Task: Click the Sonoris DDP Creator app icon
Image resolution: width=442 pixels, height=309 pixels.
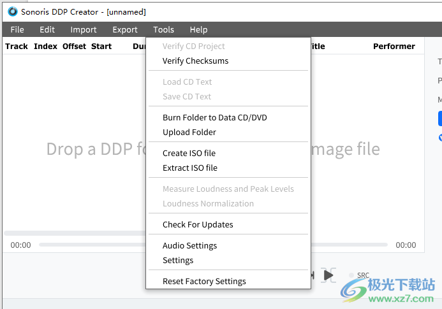Action: 12,11
